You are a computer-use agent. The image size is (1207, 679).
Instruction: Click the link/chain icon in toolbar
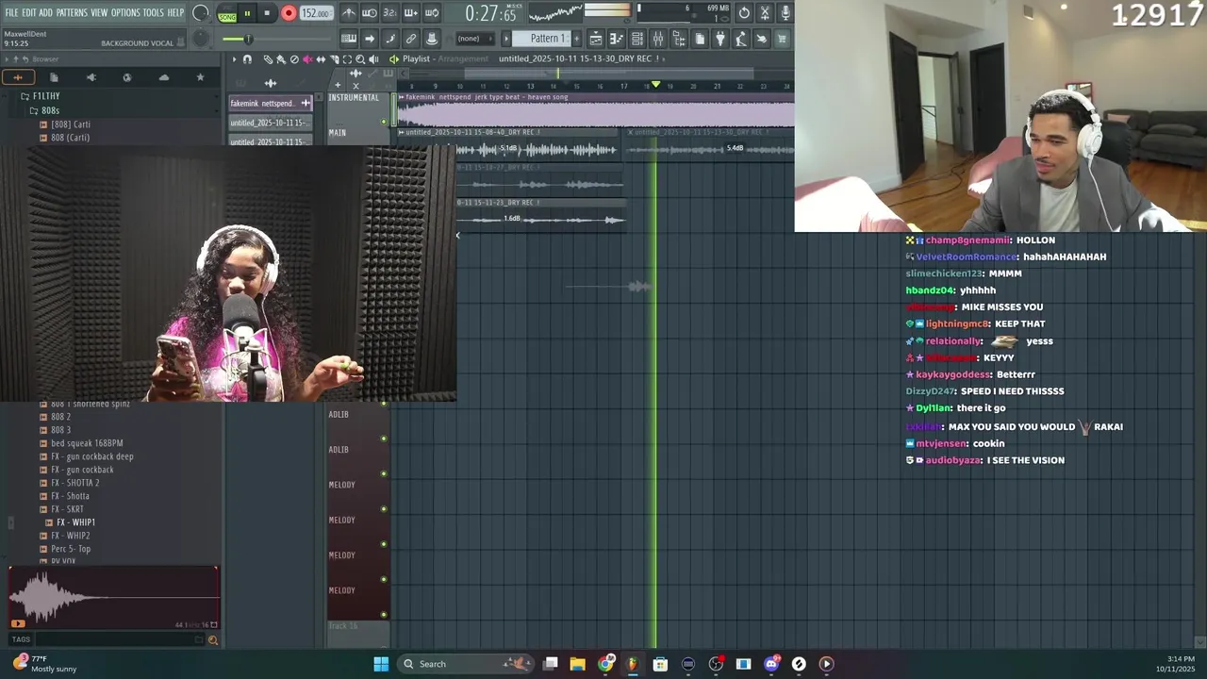click(x=411, y=39)
